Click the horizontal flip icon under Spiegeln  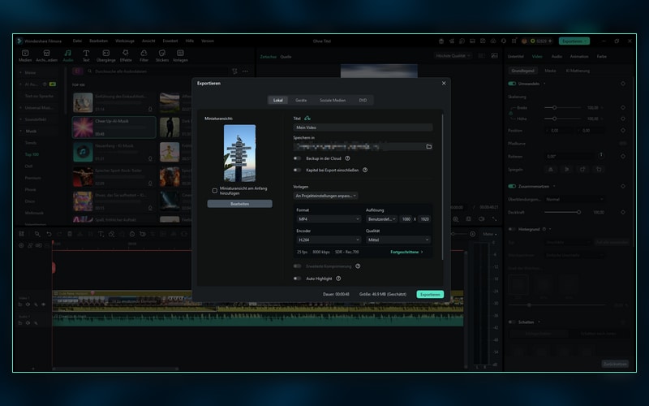551,170
